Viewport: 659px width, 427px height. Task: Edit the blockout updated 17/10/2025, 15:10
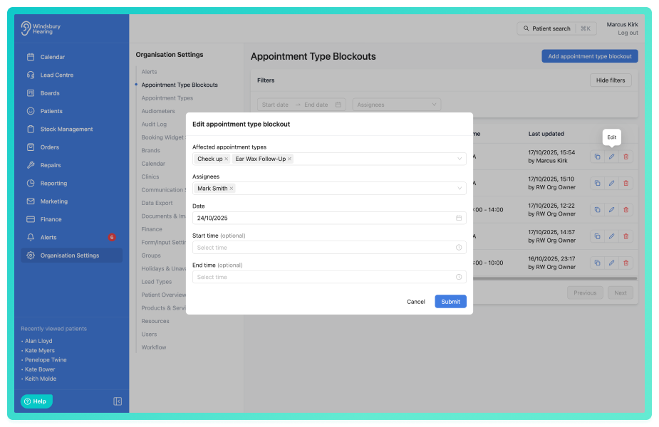(x=611, y=184)
